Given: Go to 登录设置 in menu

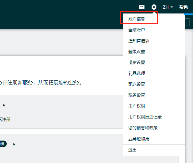Looking at the screenshot, I should [x=137, y=52].
